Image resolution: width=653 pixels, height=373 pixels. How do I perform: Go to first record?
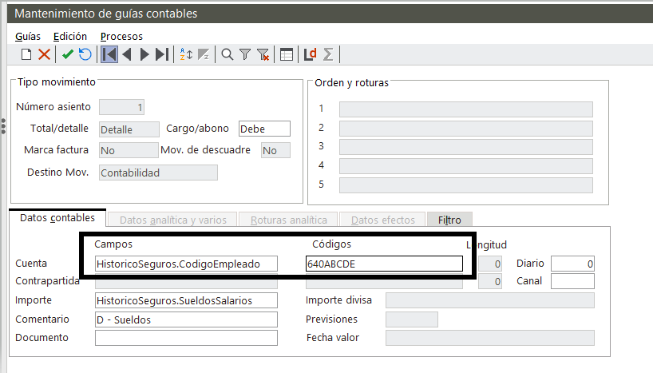(x=109, y=54)
